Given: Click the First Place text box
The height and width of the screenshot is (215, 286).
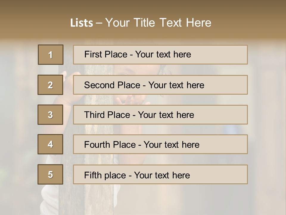Looking at the screenshot, I should pos(160,55).
